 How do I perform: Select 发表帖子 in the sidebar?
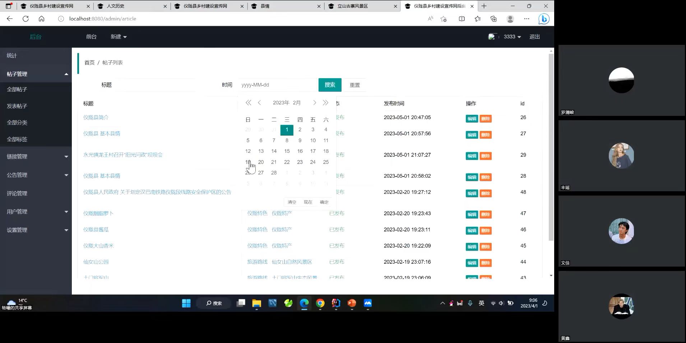point(17,106)
